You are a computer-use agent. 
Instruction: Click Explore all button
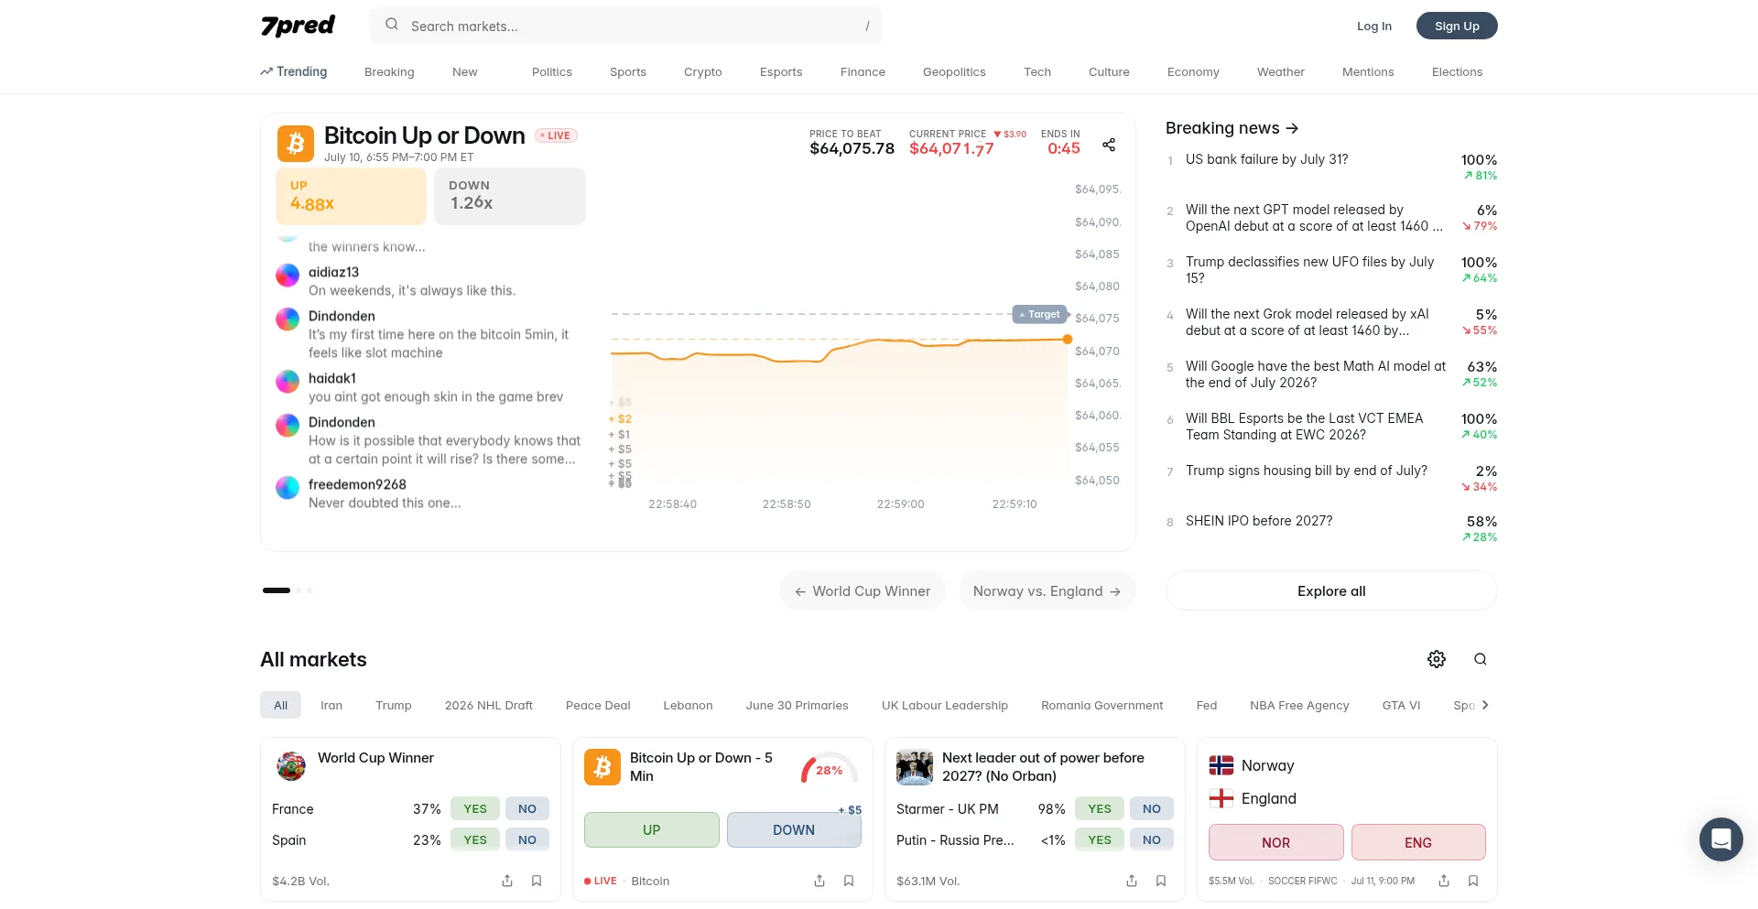click(x=1331, y=591)
